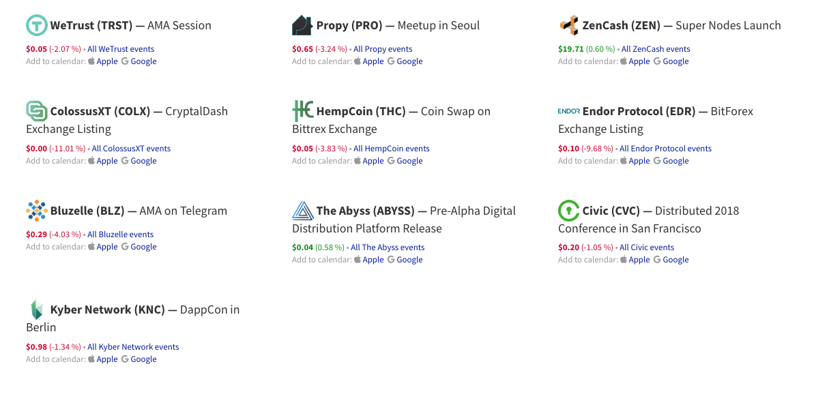
Task: Open All Kyber Network events link
Action: [133, 347]
